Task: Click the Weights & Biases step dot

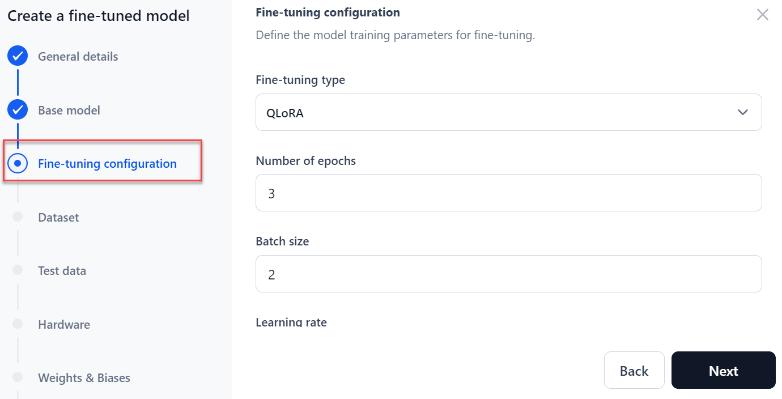Action: point(18,377)
